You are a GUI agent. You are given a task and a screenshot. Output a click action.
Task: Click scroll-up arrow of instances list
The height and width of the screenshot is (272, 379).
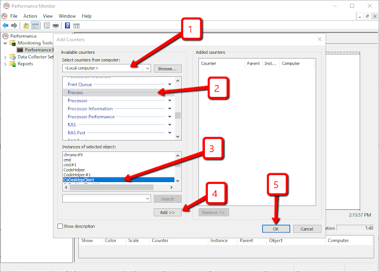coord(178,156)
